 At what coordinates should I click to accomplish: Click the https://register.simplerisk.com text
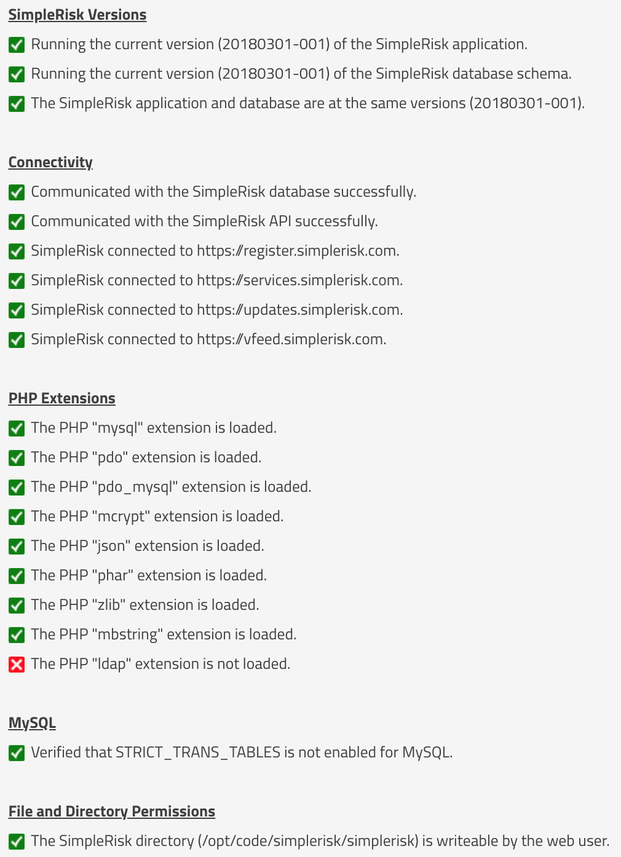click(298, 251)
